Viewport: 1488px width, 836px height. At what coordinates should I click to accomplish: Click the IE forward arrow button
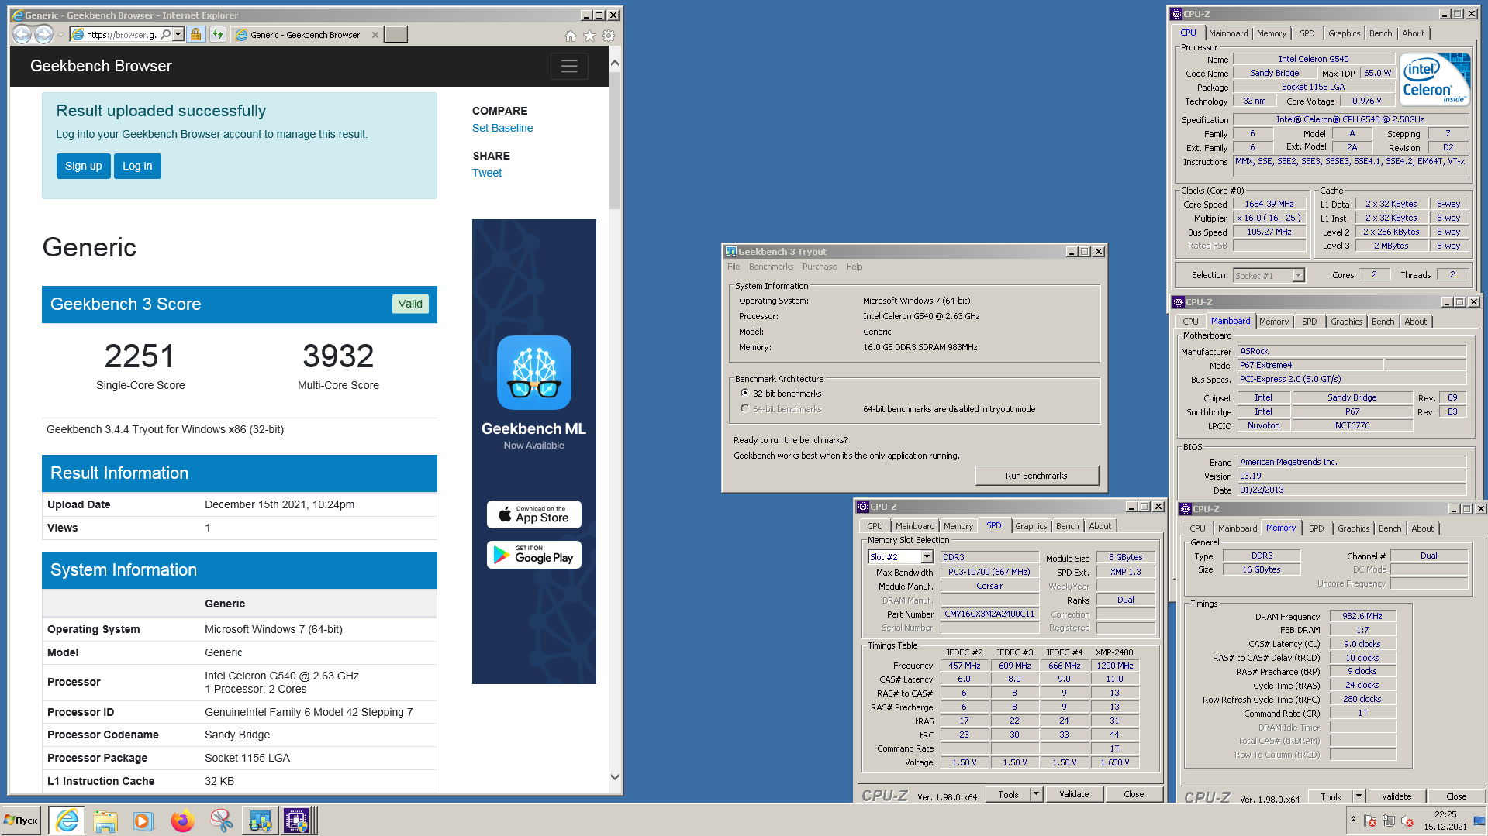coord(44,34)
